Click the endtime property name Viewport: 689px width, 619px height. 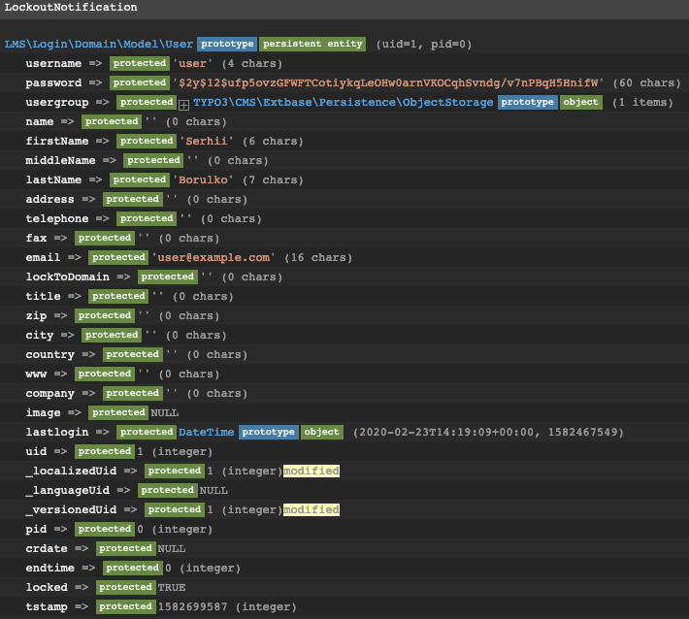(50, 568)
